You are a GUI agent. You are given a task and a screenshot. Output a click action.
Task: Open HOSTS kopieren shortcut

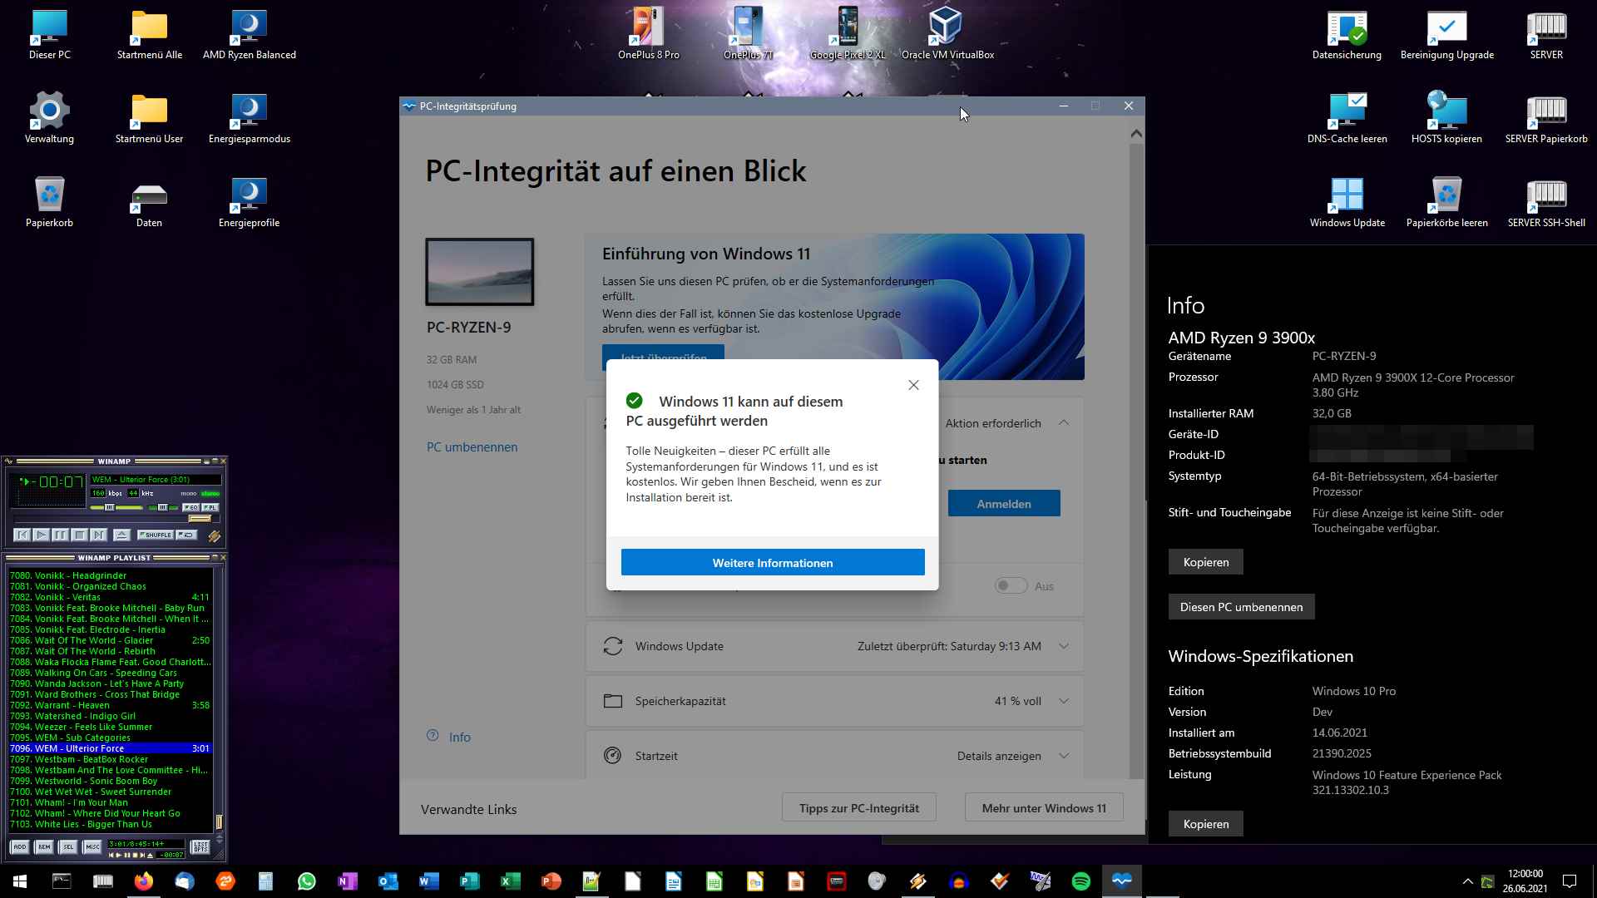[1446, 118]
